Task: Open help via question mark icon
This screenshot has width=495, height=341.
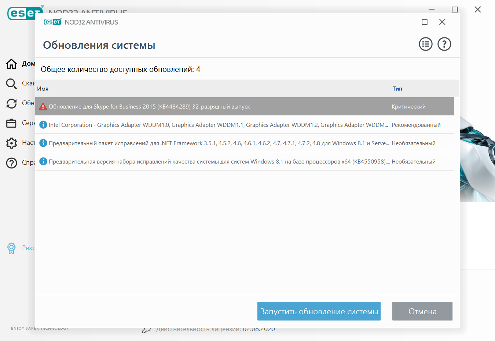Action: [x=444, y=44]
